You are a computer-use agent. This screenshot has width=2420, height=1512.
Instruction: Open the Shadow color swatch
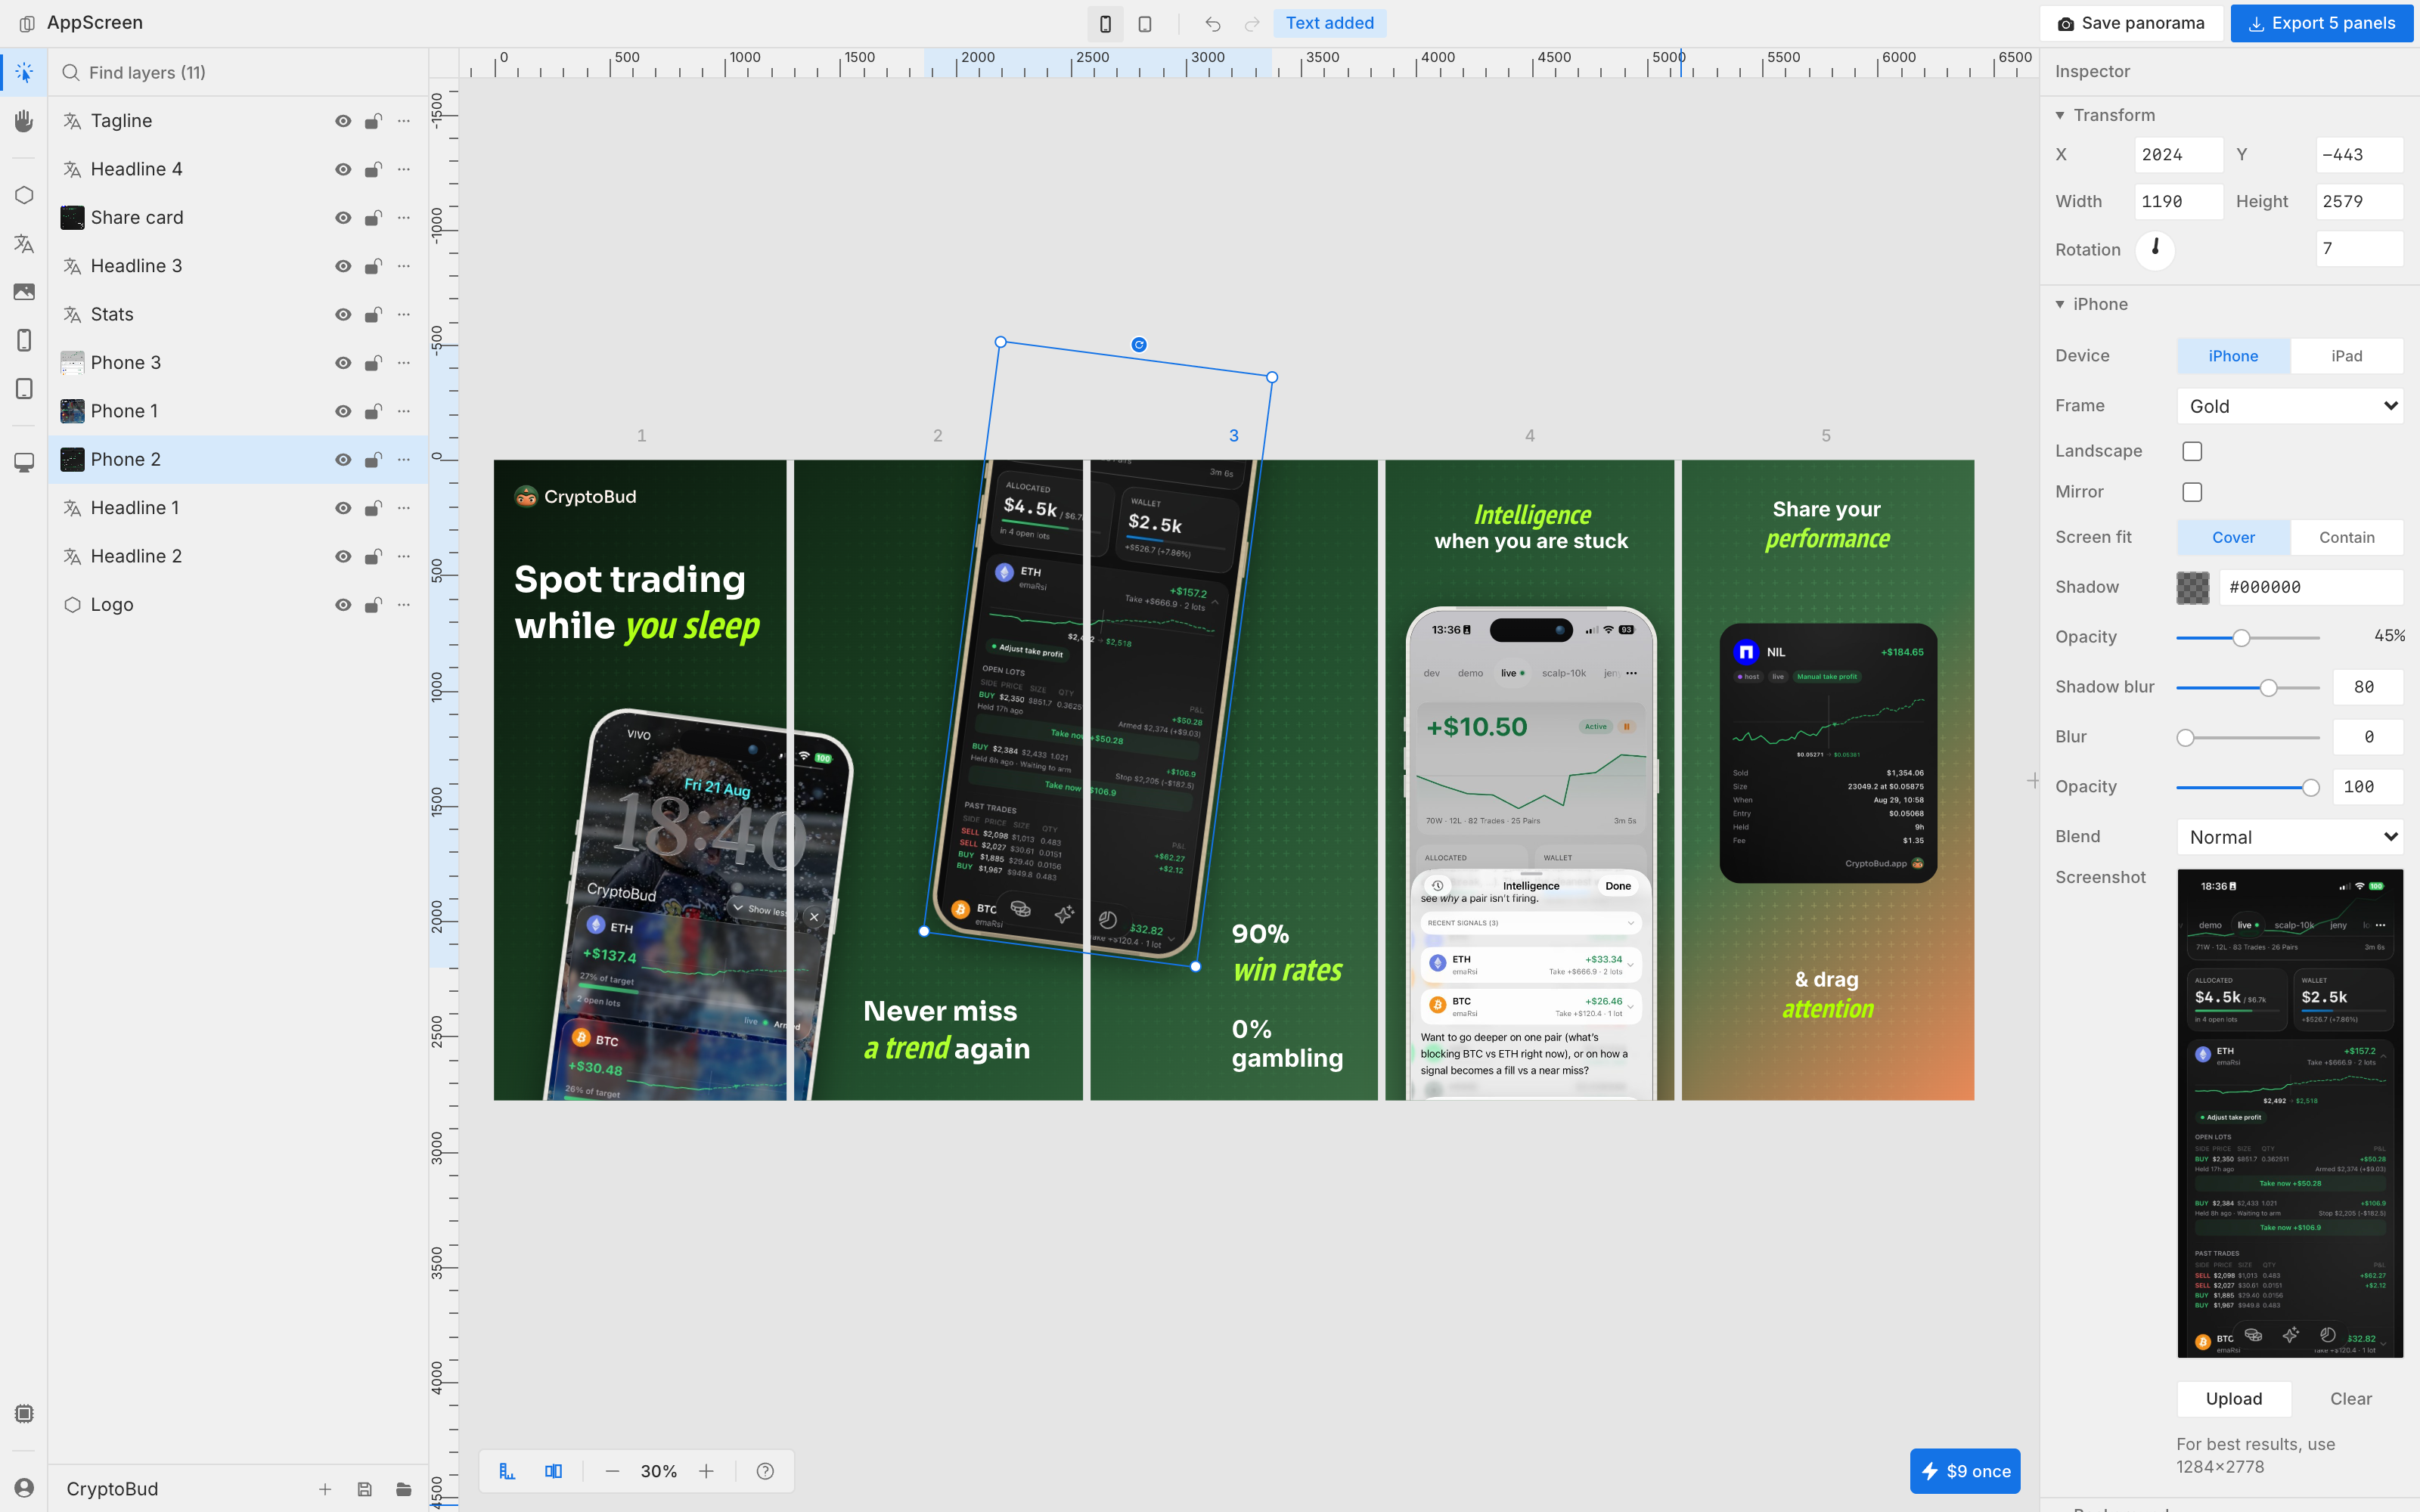[x=2193, y=587]
